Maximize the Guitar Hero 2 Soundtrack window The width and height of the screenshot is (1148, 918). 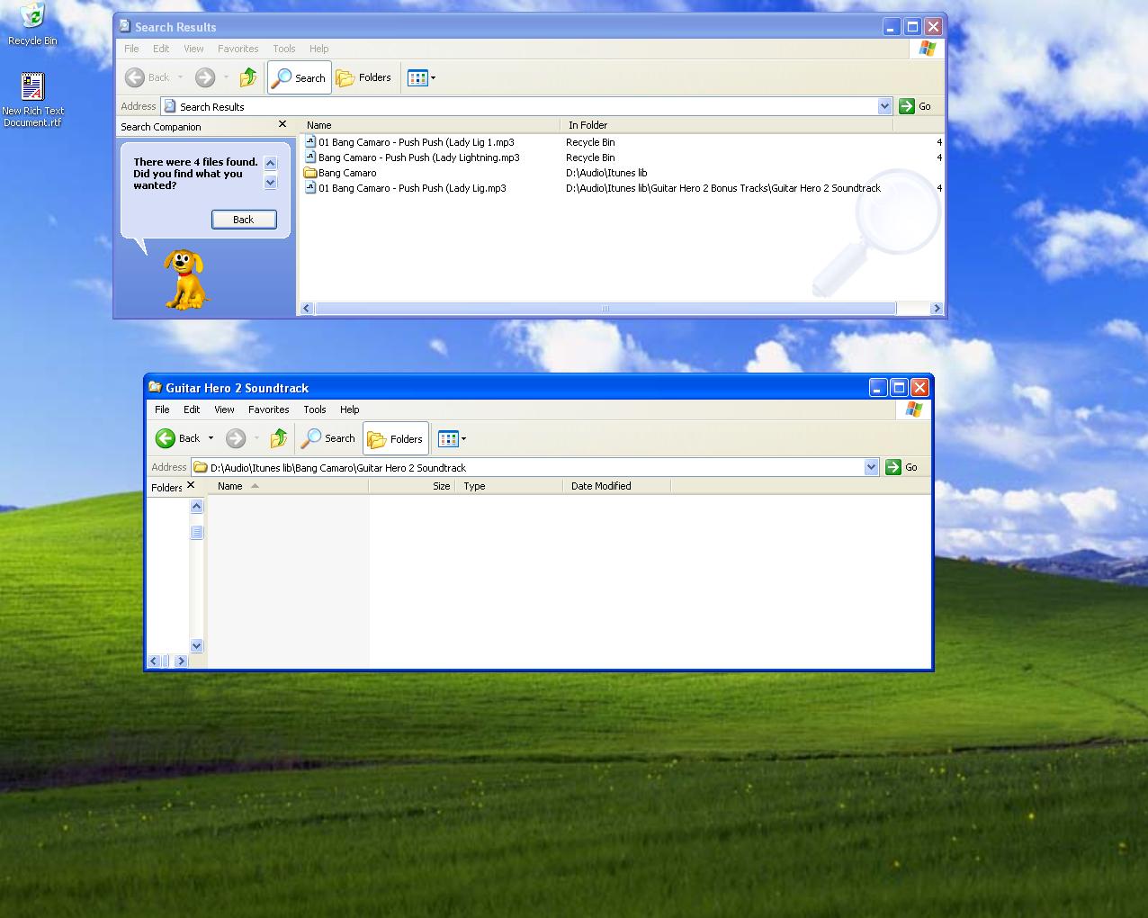(x=899, y=388)
